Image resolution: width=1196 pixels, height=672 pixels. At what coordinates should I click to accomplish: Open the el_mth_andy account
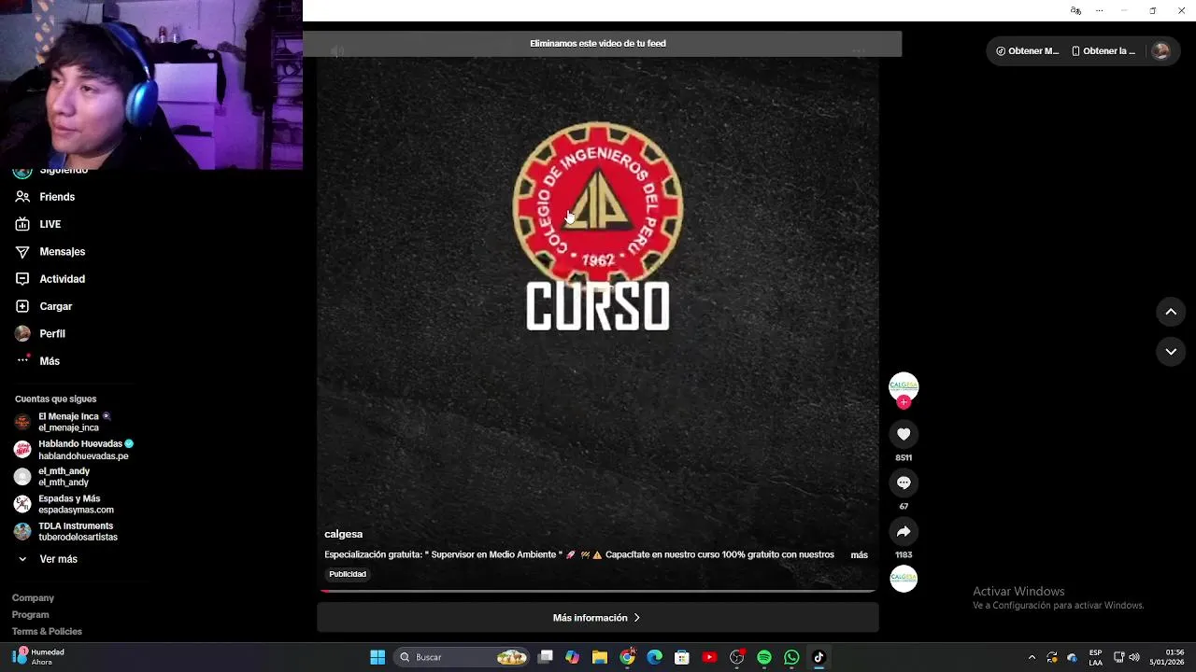[52, 477]
